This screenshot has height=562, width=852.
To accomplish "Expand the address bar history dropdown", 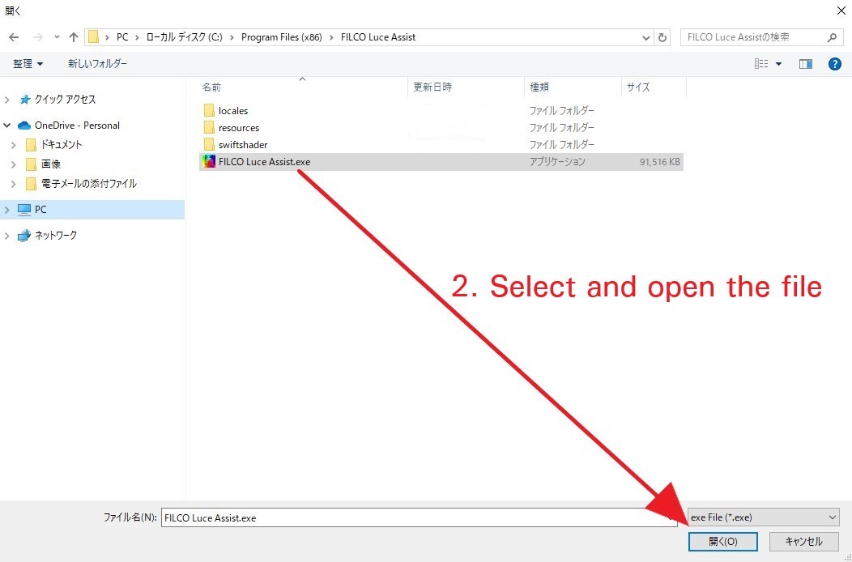I will [645, 37].
